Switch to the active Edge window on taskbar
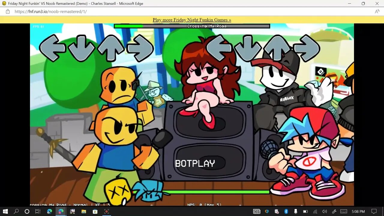This screenshot has width=384, height=216. coord(61,211)
